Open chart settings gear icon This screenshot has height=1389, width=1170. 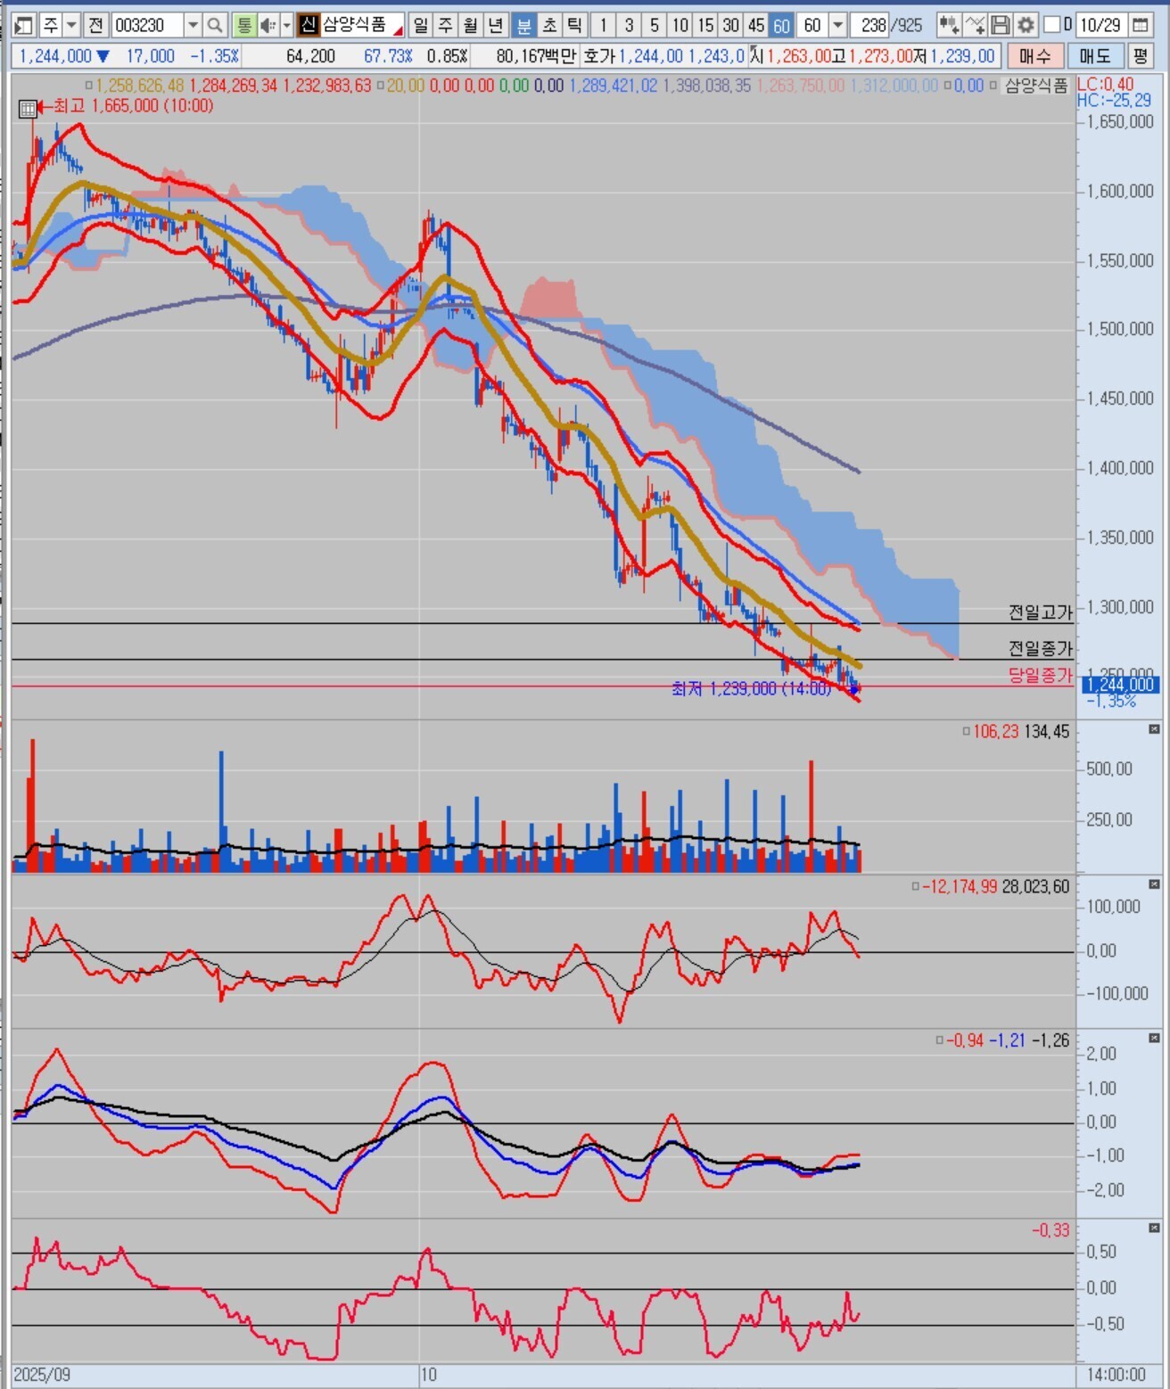[1026, 25]
